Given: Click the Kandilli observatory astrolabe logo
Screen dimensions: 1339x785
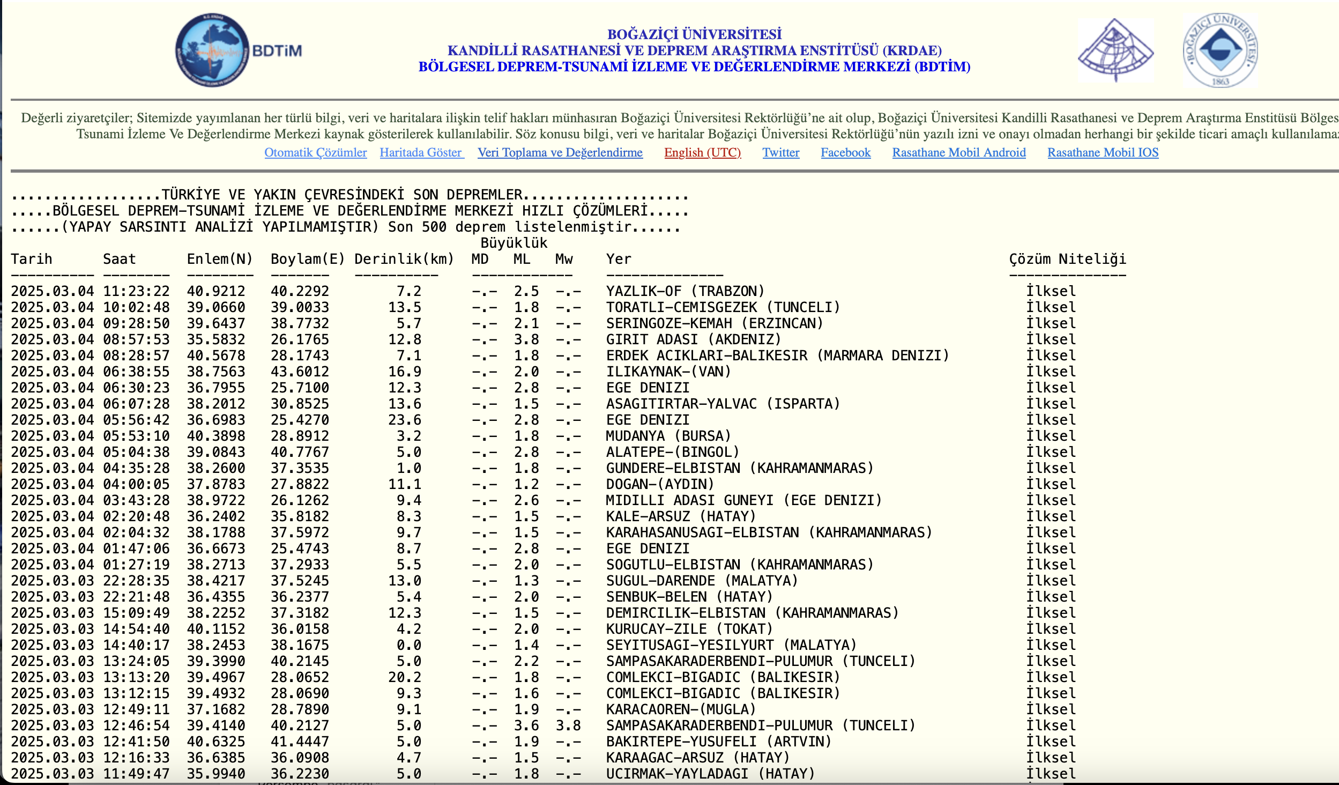Looking at the screenshot, I should click(1115, 50).
